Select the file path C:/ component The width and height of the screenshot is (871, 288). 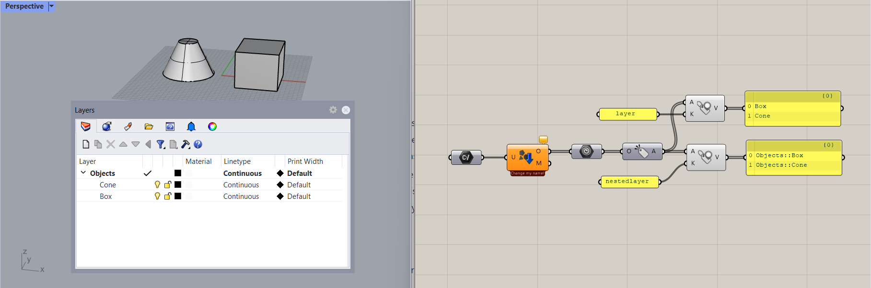pos(466,157)
